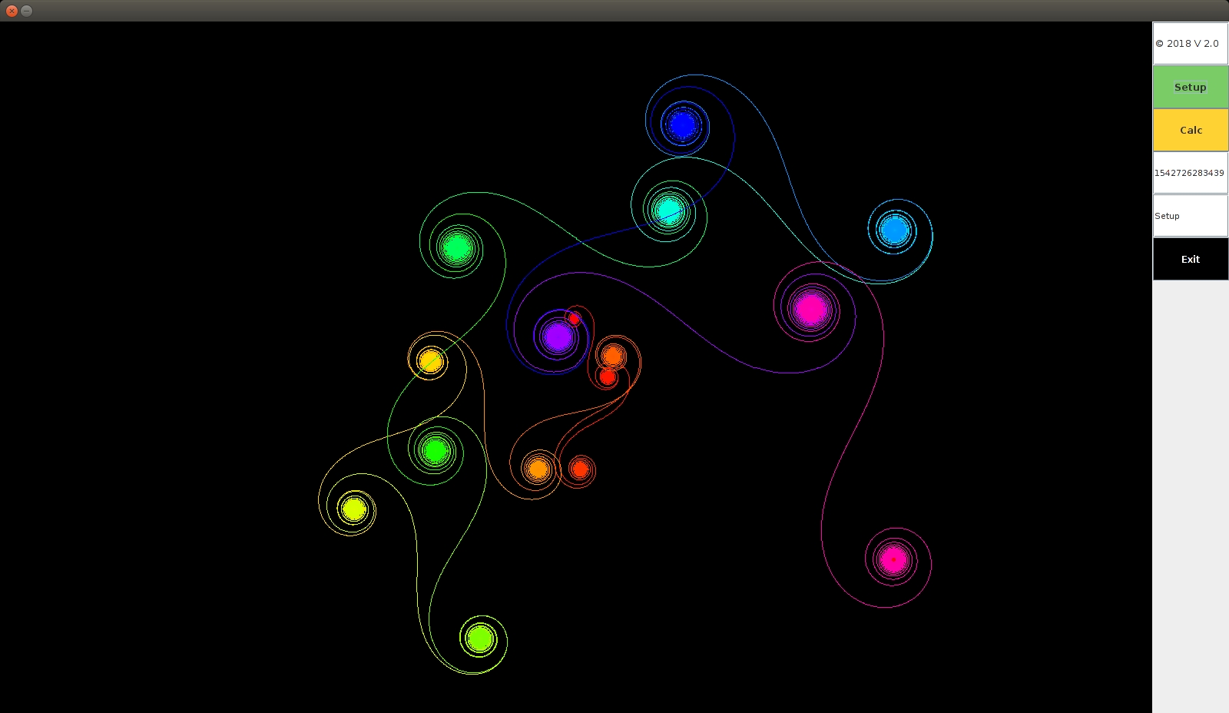Click the light blue spiral node
Screen dimensions: 1229x713
[x=894, y=230]
